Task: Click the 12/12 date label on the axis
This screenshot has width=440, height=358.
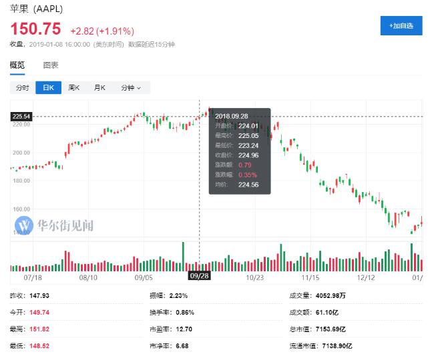Action: coord(365,275)
